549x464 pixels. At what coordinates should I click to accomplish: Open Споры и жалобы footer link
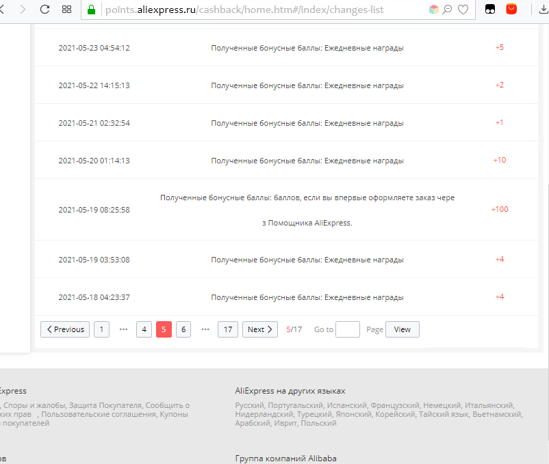(34, 405)
